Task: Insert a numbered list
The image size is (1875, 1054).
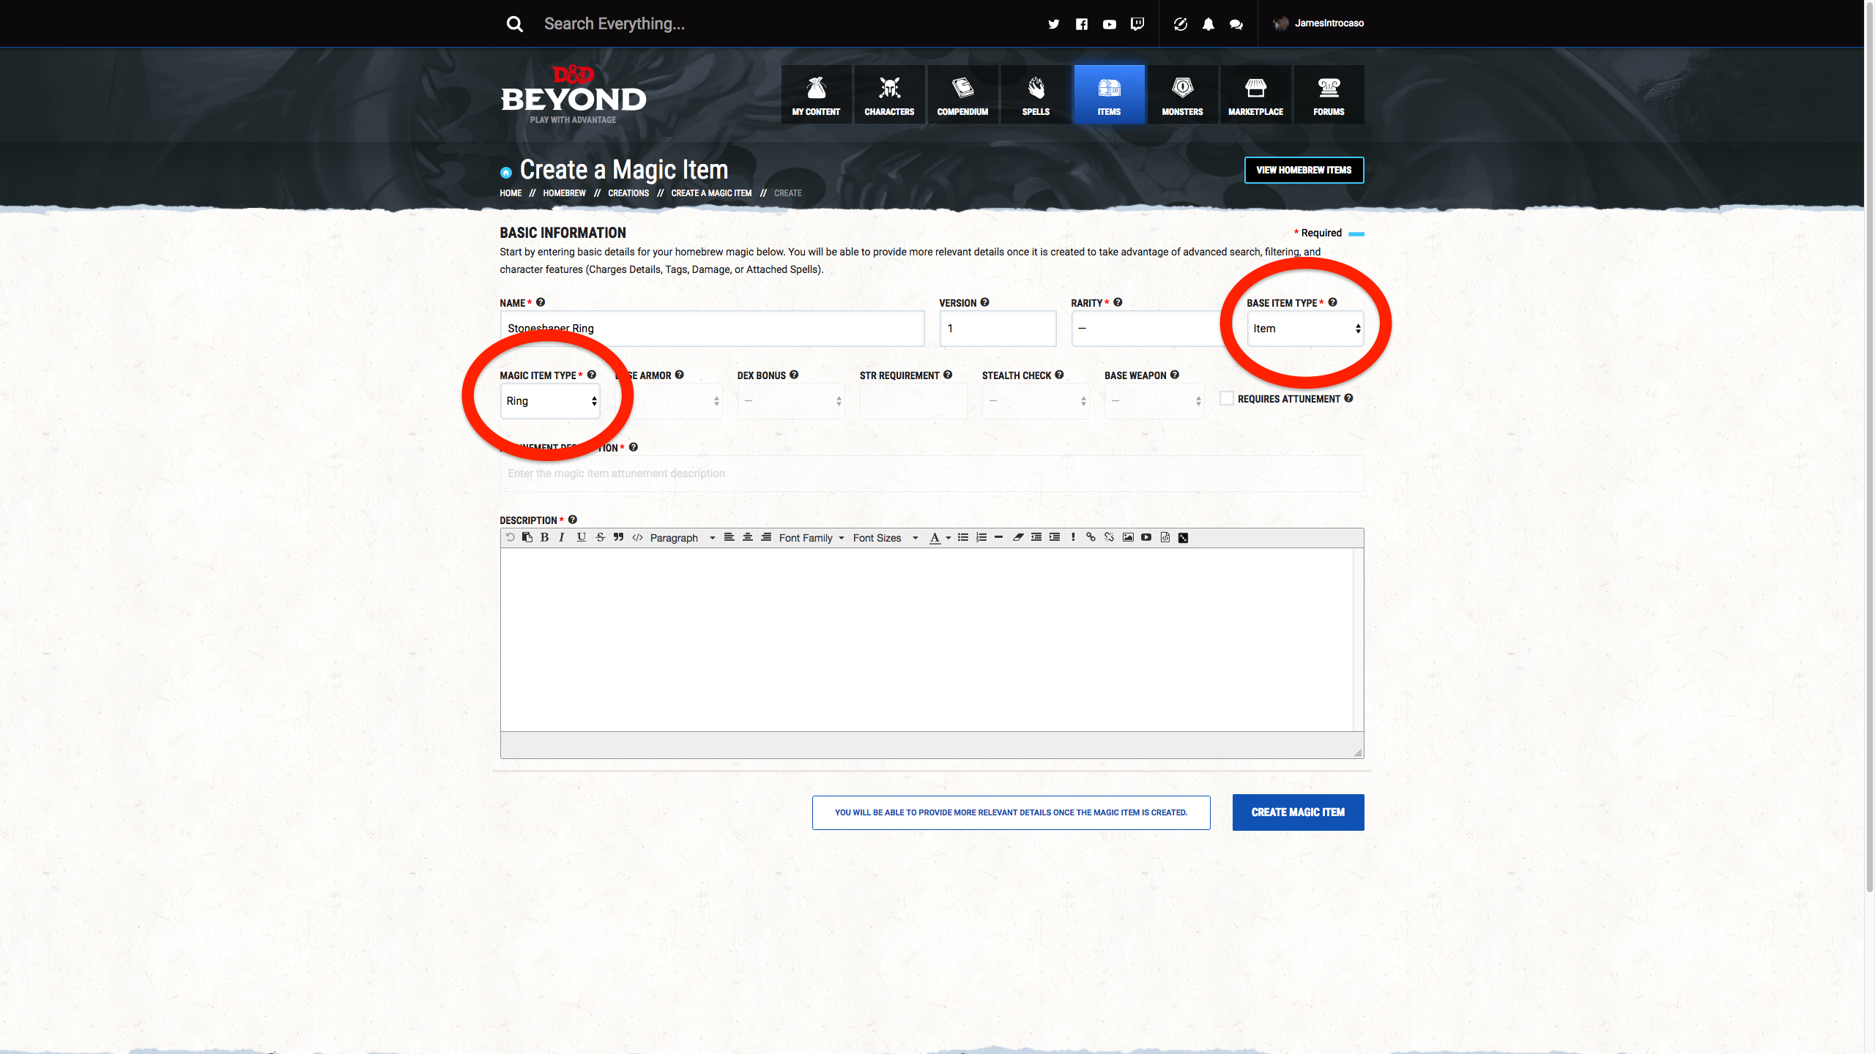Action: tap(981, 537)
